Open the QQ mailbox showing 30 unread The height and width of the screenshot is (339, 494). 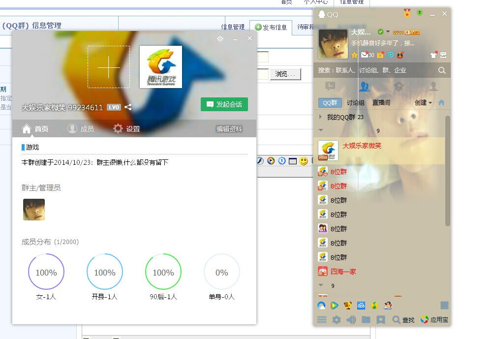pyautogui.click(x=368, y=55)
